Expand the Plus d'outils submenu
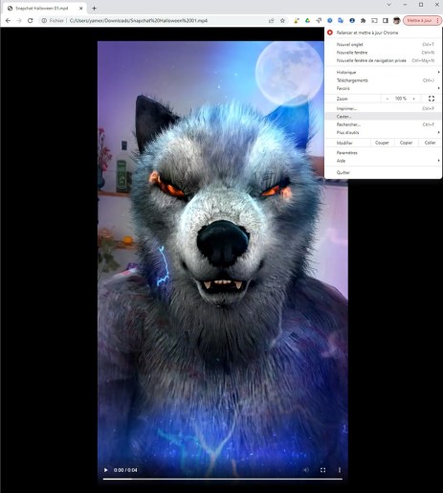Image resolution: width=443 pixels, height=493 pixels. [384, 133]
